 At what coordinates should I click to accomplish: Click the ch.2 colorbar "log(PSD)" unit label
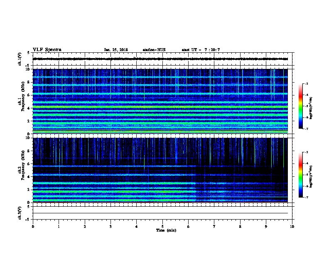(x=311, y=176)
